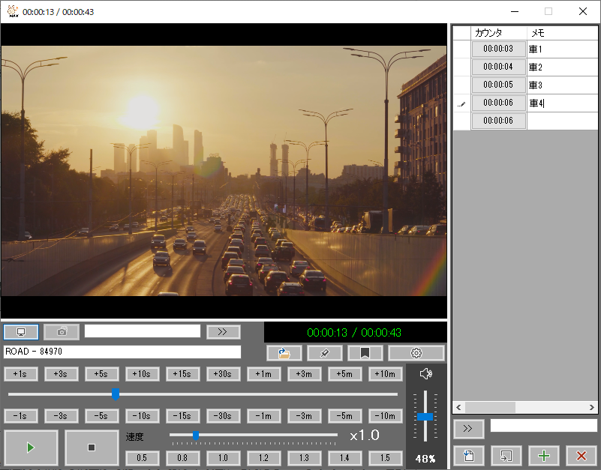Viewport: 601px width, 470px height.
Task: Click the video seek slider handle
Action: (116, 394)
